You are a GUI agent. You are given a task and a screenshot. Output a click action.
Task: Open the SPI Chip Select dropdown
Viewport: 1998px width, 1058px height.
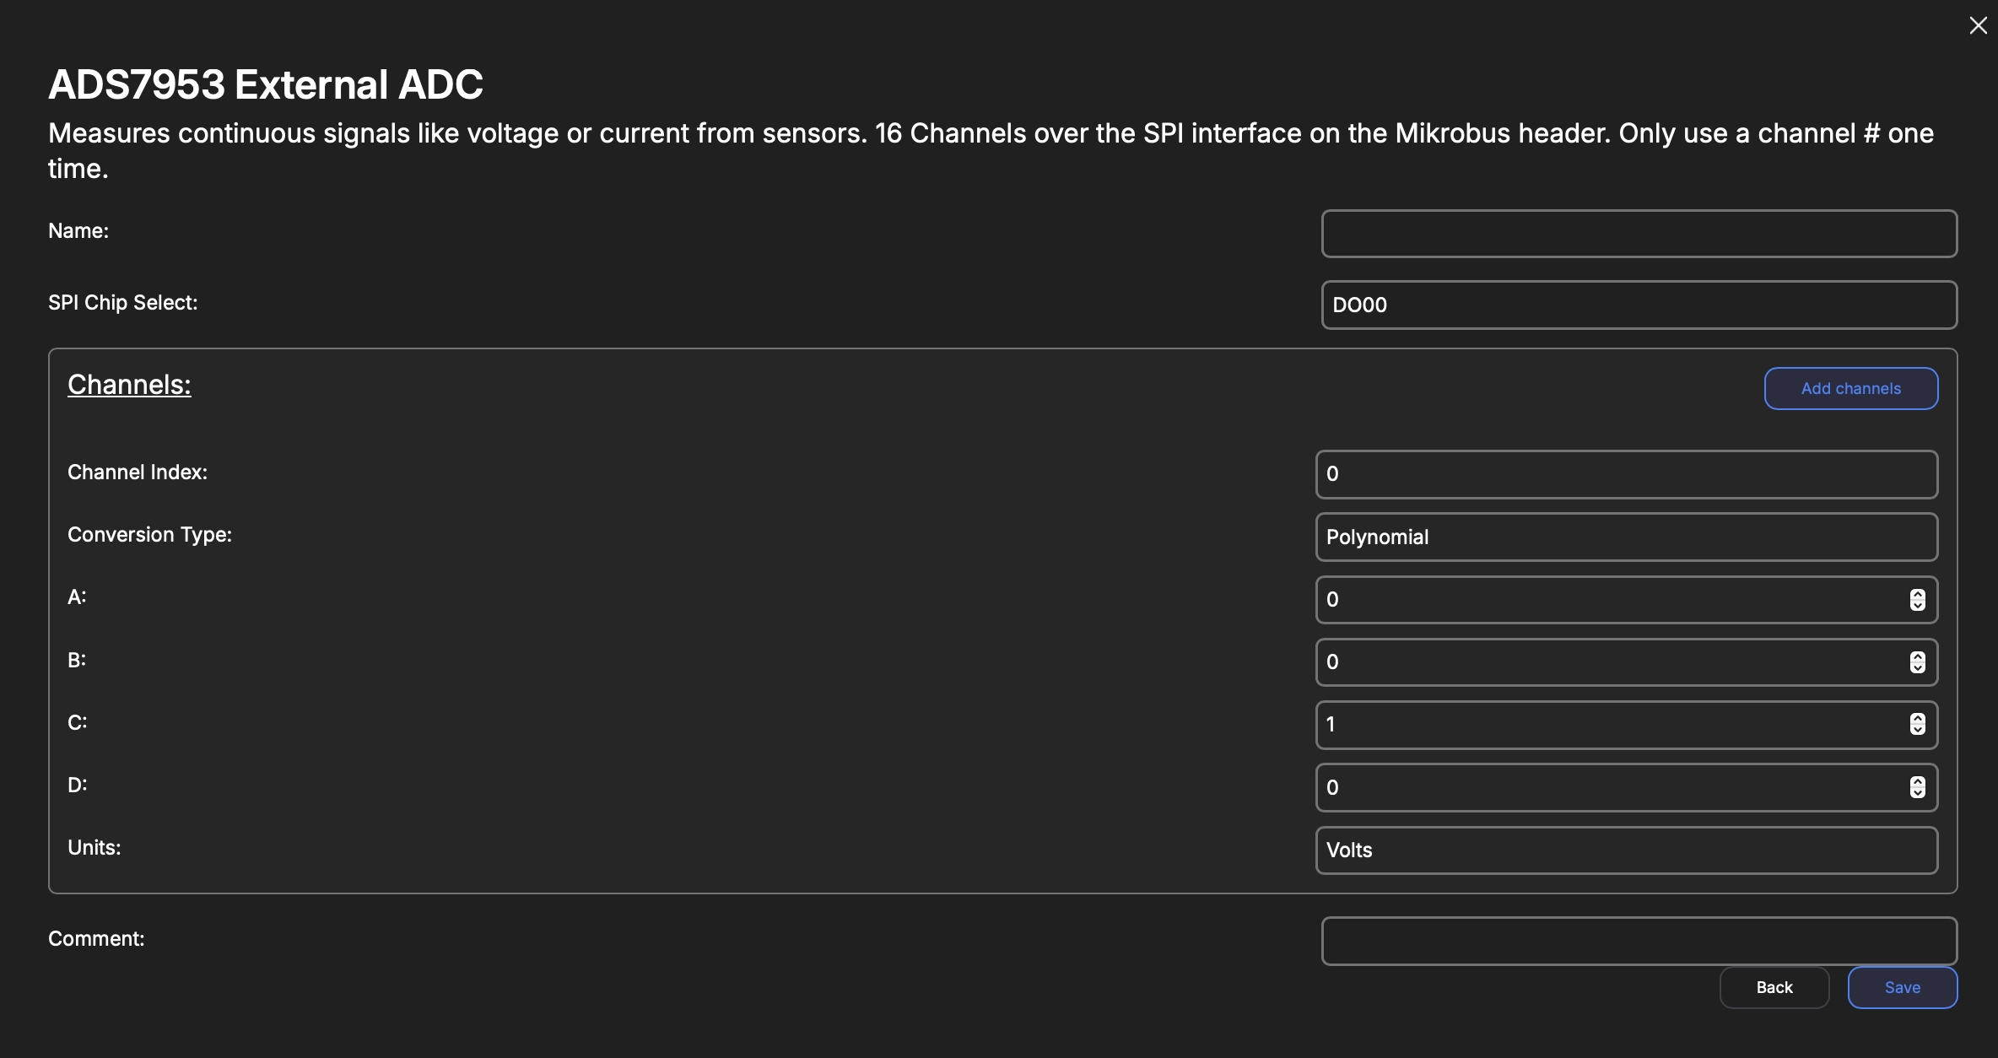[x=1639, y=305]
